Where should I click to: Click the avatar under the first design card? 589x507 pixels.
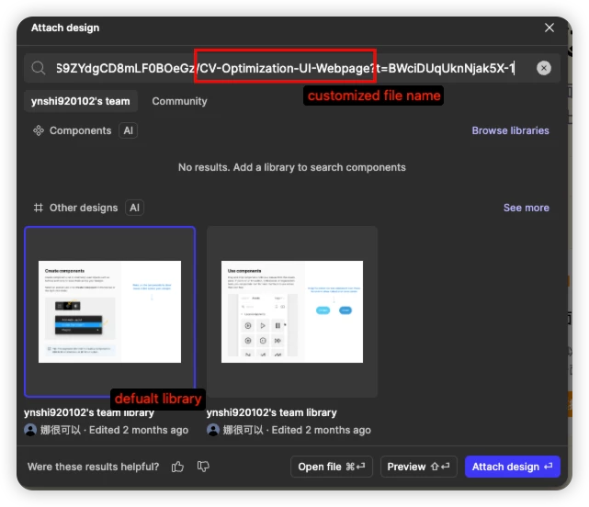pos(30,430)
